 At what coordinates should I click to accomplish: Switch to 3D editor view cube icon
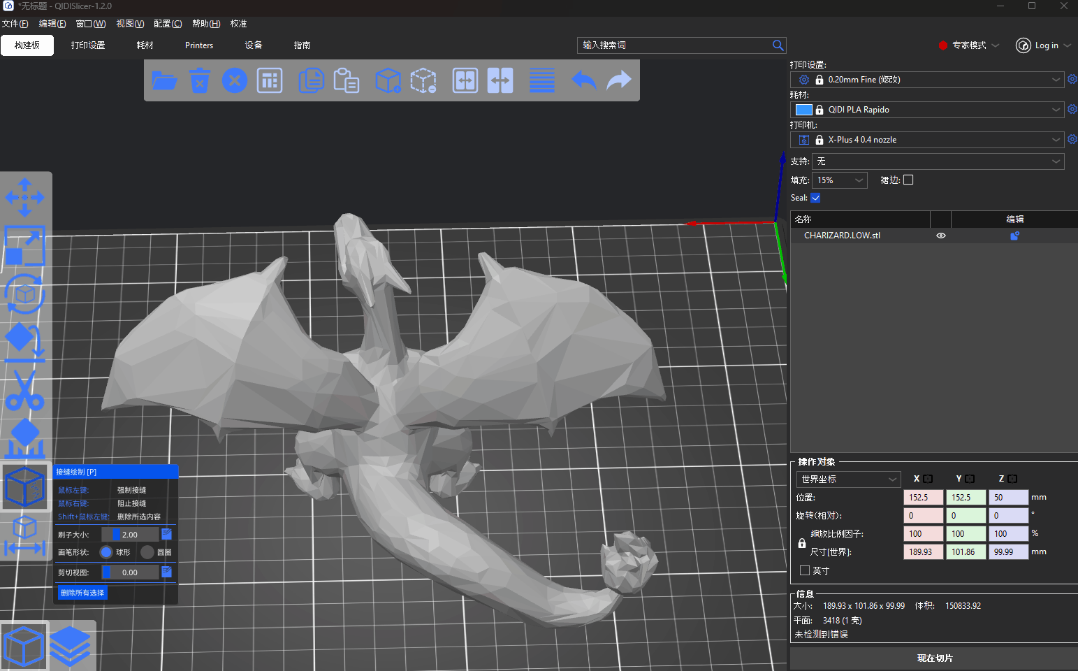[24, 647]
